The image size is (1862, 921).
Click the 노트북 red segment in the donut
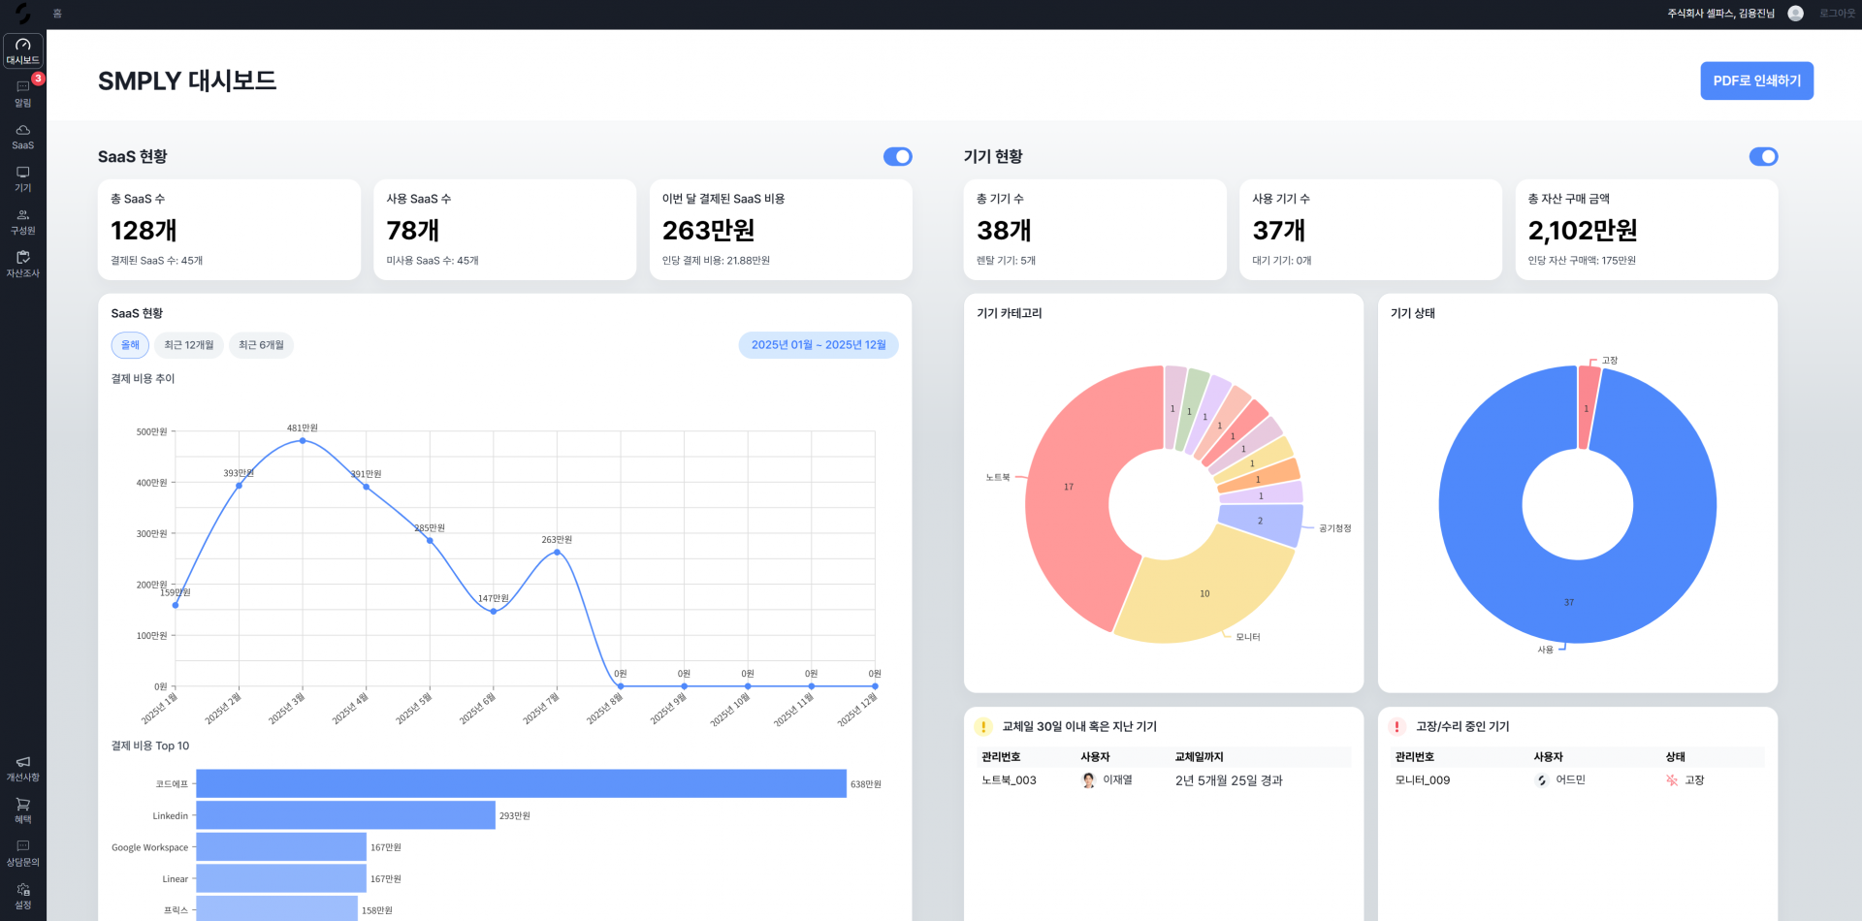click(1069, 487)
